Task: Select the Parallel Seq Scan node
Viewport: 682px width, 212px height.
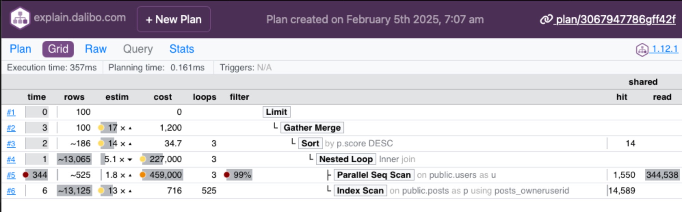Action: [373, 175]
